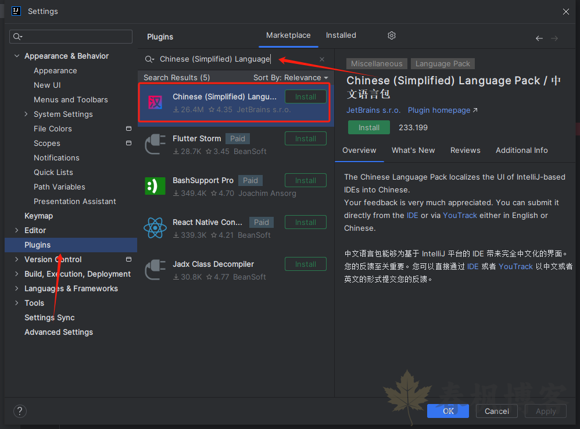Close the Settings dialog
Screen dimensions: 580x429
[x=565, y=12]
